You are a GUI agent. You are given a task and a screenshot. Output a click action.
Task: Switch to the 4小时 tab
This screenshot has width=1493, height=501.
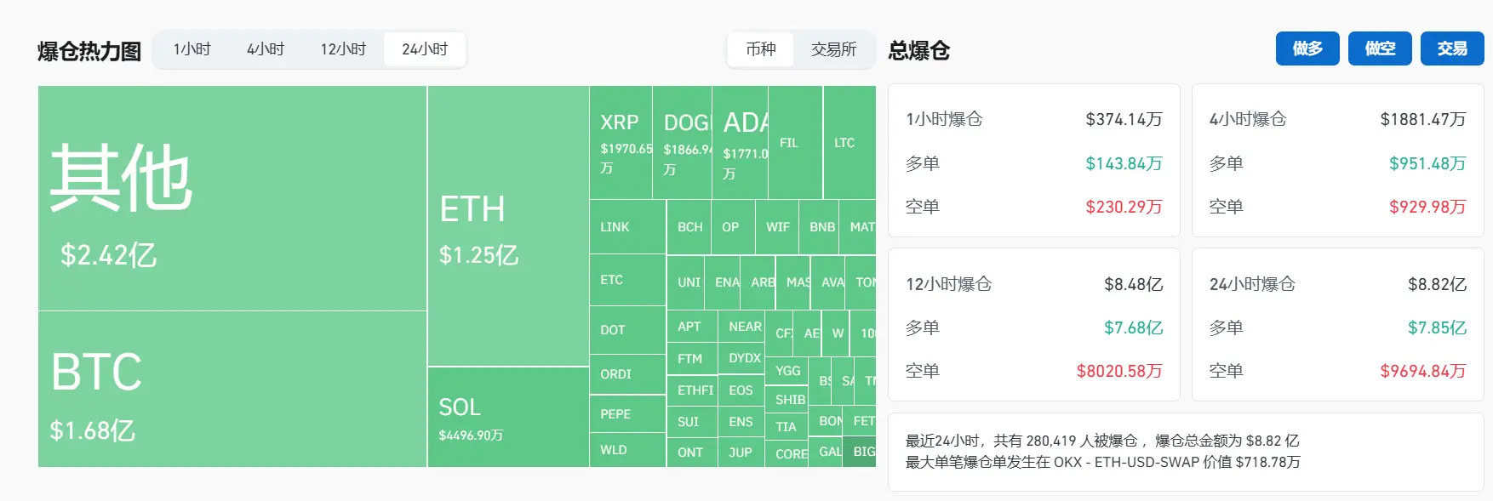[266, 49]
